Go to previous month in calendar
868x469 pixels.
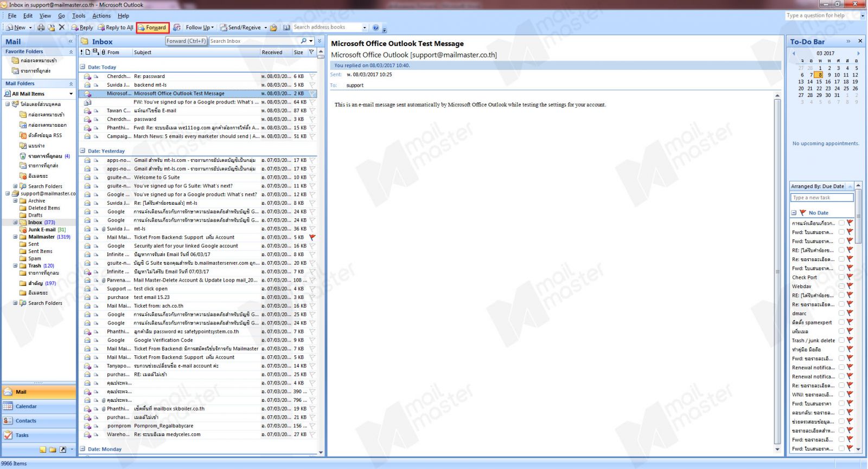794,54
